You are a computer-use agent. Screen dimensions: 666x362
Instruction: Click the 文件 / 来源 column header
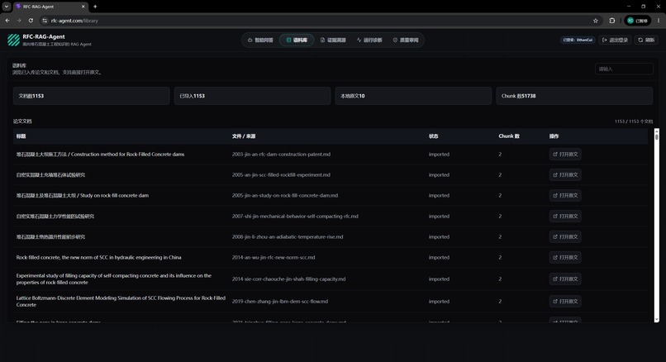(244, 136)
